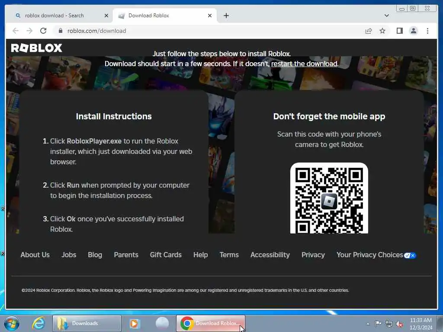Image resolution: width=443 pixels, height=332 pixels.
Task: Open the Help footer link
Action: [201, 255]
